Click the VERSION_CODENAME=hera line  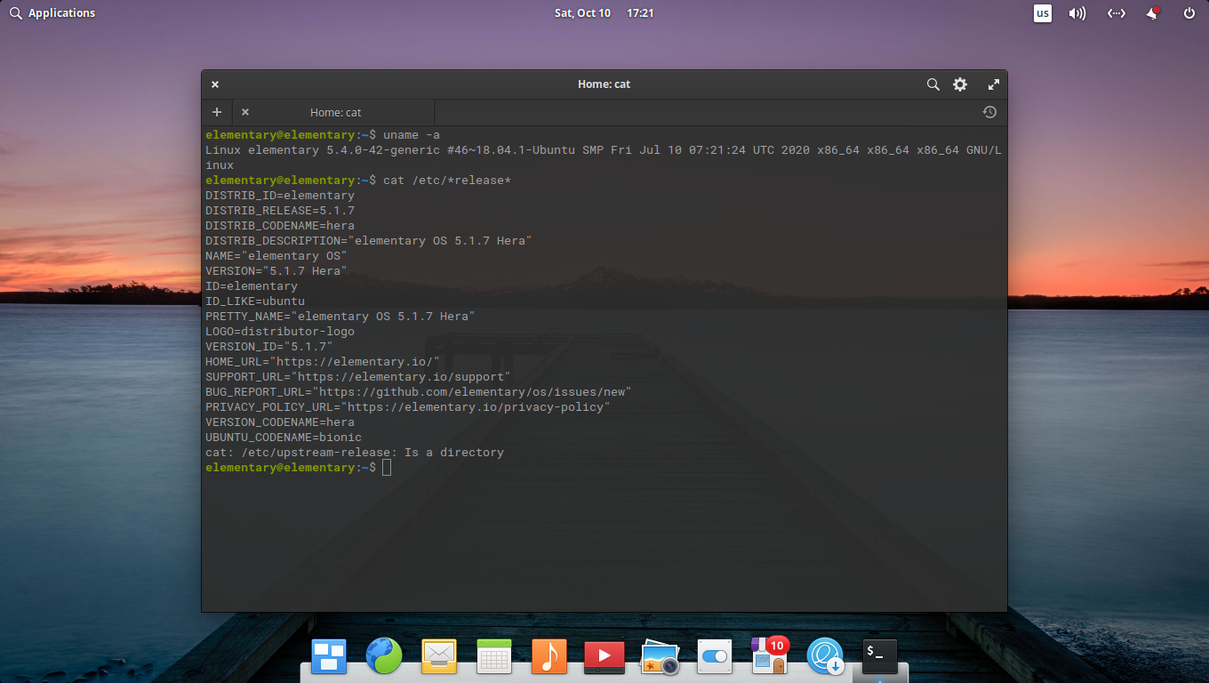pyautogui.click(x=280, y=422)
